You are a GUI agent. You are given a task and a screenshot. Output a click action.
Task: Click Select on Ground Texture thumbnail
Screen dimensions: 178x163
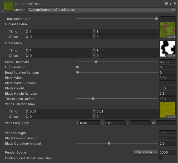point(171,37)
